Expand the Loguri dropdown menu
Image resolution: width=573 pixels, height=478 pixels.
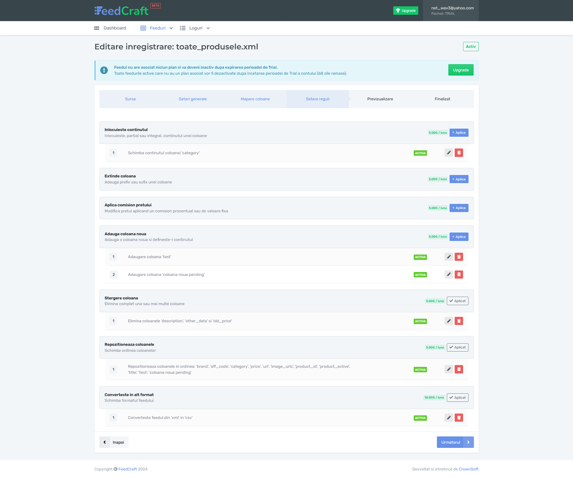coord(208,28)
